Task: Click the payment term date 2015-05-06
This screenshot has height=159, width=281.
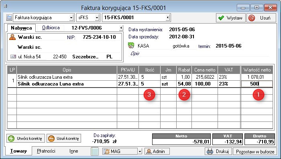Action: [228, 46]
